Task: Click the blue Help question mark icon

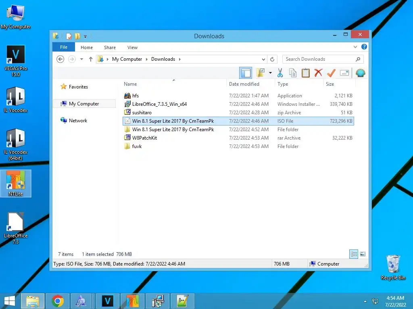Action: point(364,47)
